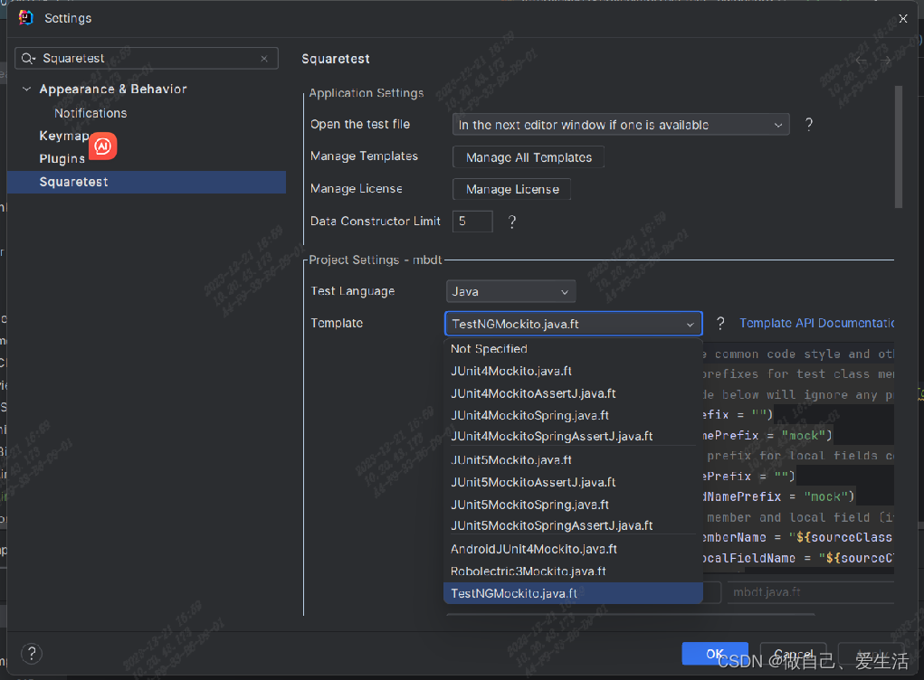Choose JUnit5MockitoSpringAssertJ.java.ft template
924x680 pixels.
click(573, 525)
